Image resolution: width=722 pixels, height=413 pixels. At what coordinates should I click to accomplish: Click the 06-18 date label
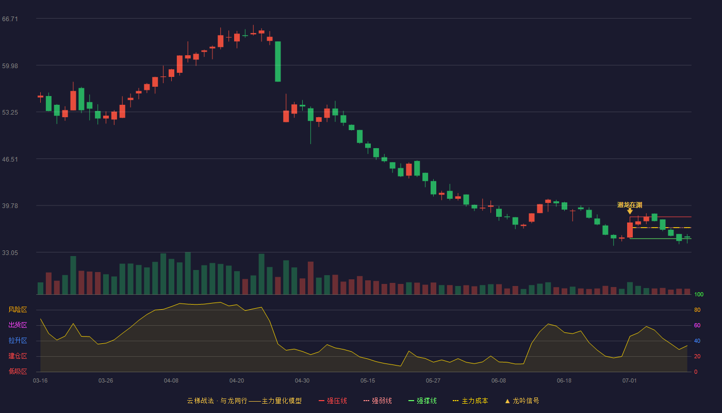tap(564, 380)
